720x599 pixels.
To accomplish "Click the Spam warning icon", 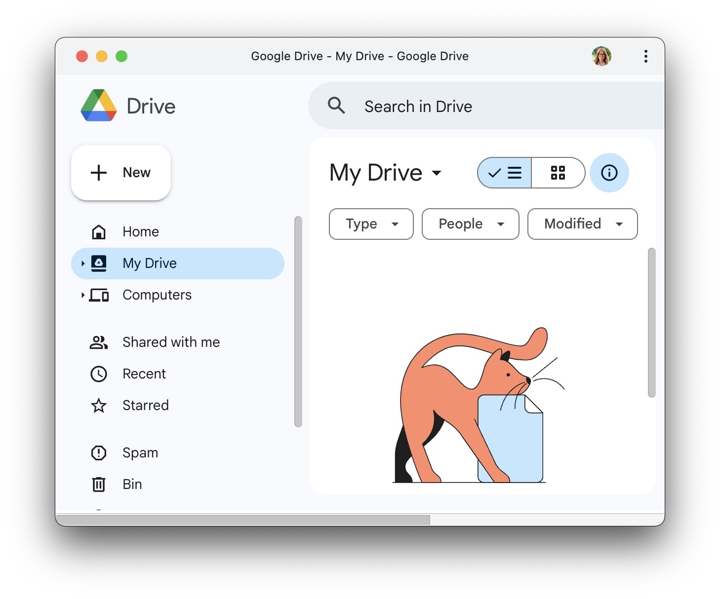I will click(x=99, y=453).
